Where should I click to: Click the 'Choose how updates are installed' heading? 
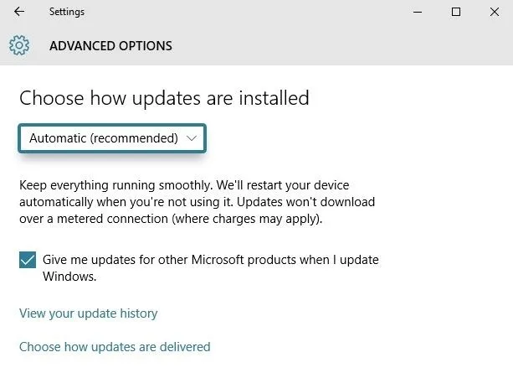pyautogui.click(x=164, y=98)
